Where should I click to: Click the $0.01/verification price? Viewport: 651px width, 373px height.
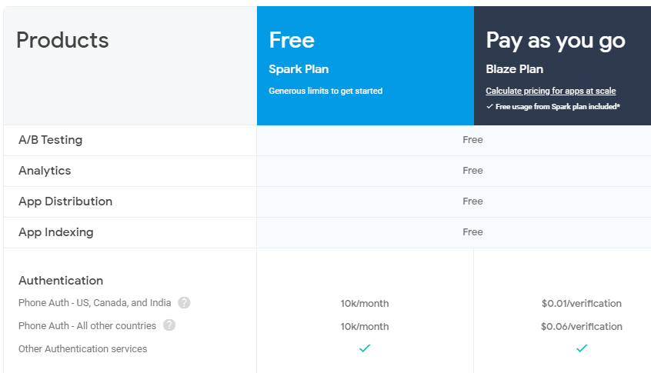click(x=582, y=303)
